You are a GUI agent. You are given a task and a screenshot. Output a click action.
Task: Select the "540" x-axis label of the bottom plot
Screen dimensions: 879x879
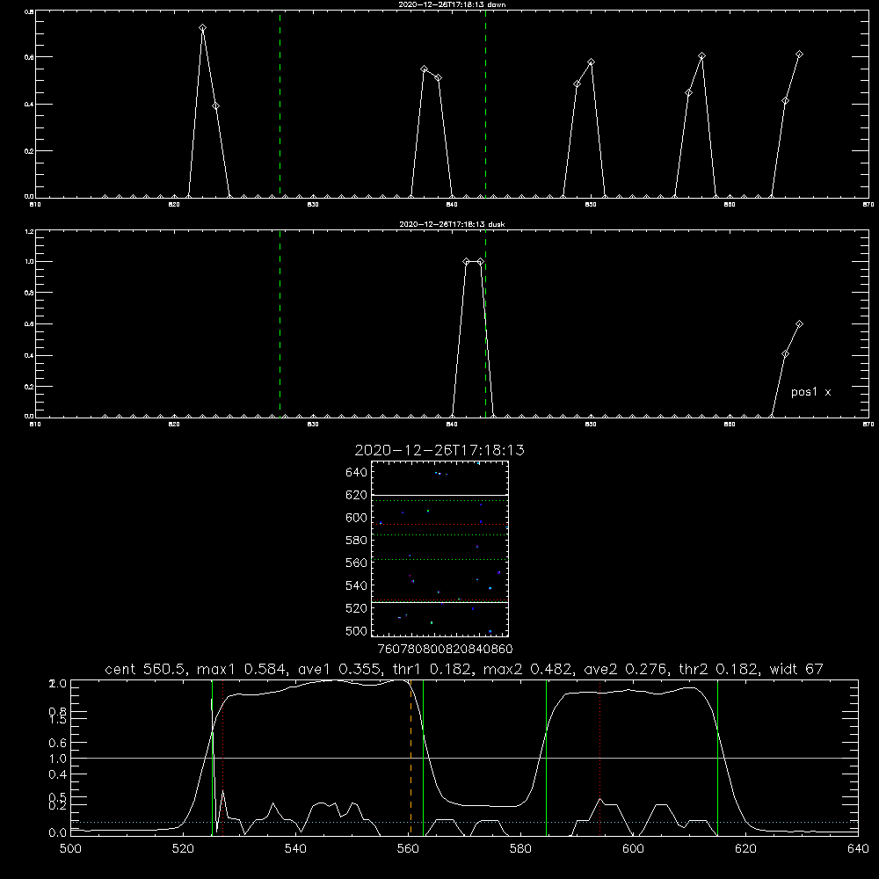[295, 849]
